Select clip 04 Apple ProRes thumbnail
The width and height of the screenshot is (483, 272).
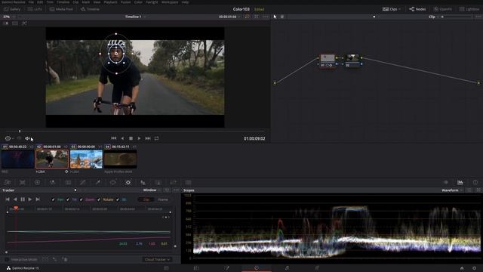121,159
